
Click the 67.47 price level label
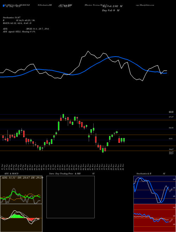click(x=171, y=117)
